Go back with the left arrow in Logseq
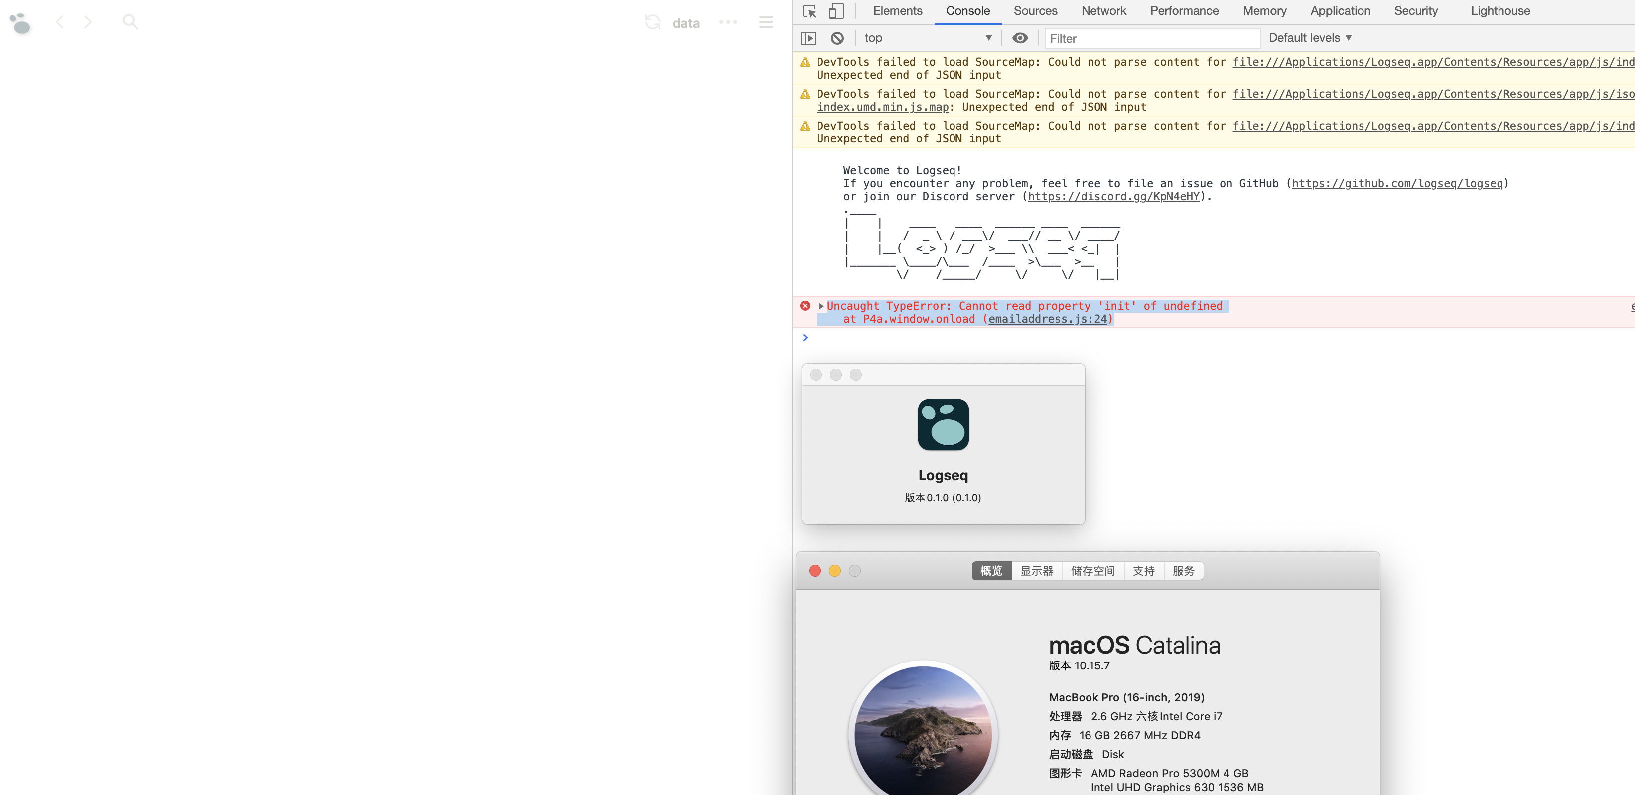This screenshot has width=1635, height=795. [x=60, y=22]
